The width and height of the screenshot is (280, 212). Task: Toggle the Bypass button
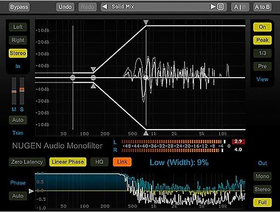(19, 7)
